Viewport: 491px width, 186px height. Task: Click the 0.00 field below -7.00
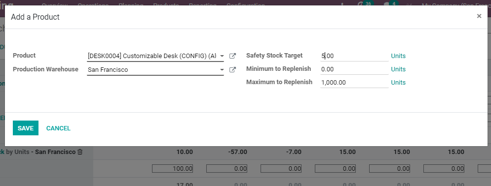(281, 169)
